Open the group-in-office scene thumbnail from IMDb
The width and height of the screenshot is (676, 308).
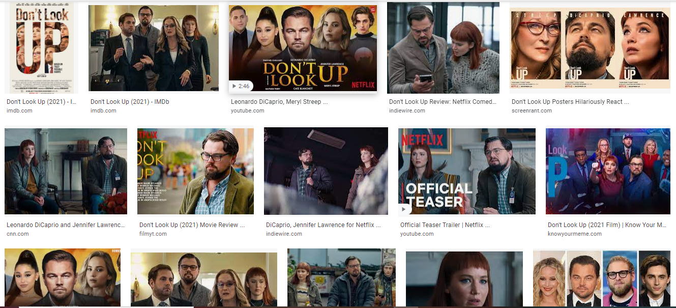(x=154, y=48)
